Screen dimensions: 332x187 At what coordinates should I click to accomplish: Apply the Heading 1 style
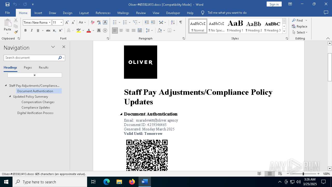[x=235, y=26]
